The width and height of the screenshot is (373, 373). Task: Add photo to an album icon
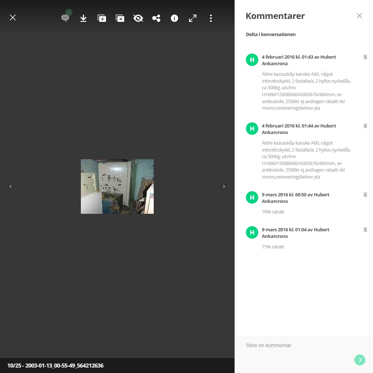[x=102, y=18]
